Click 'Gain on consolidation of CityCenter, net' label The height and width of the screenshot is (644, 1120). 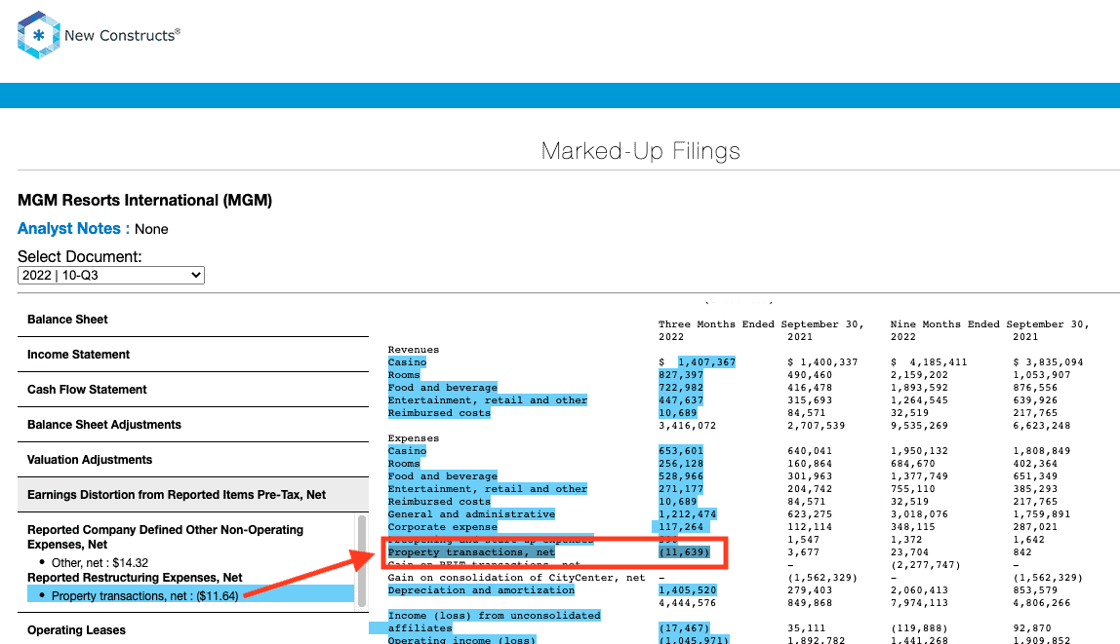click(x=516, y=578)
